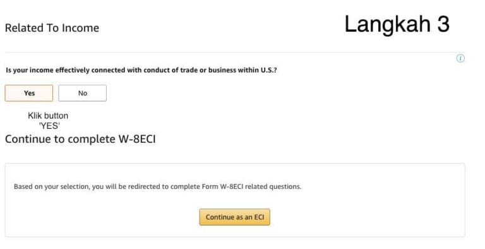485x249 pixels.
Task: Click 'W-8ECI' in the Continue heading
Action: point(137,139)
